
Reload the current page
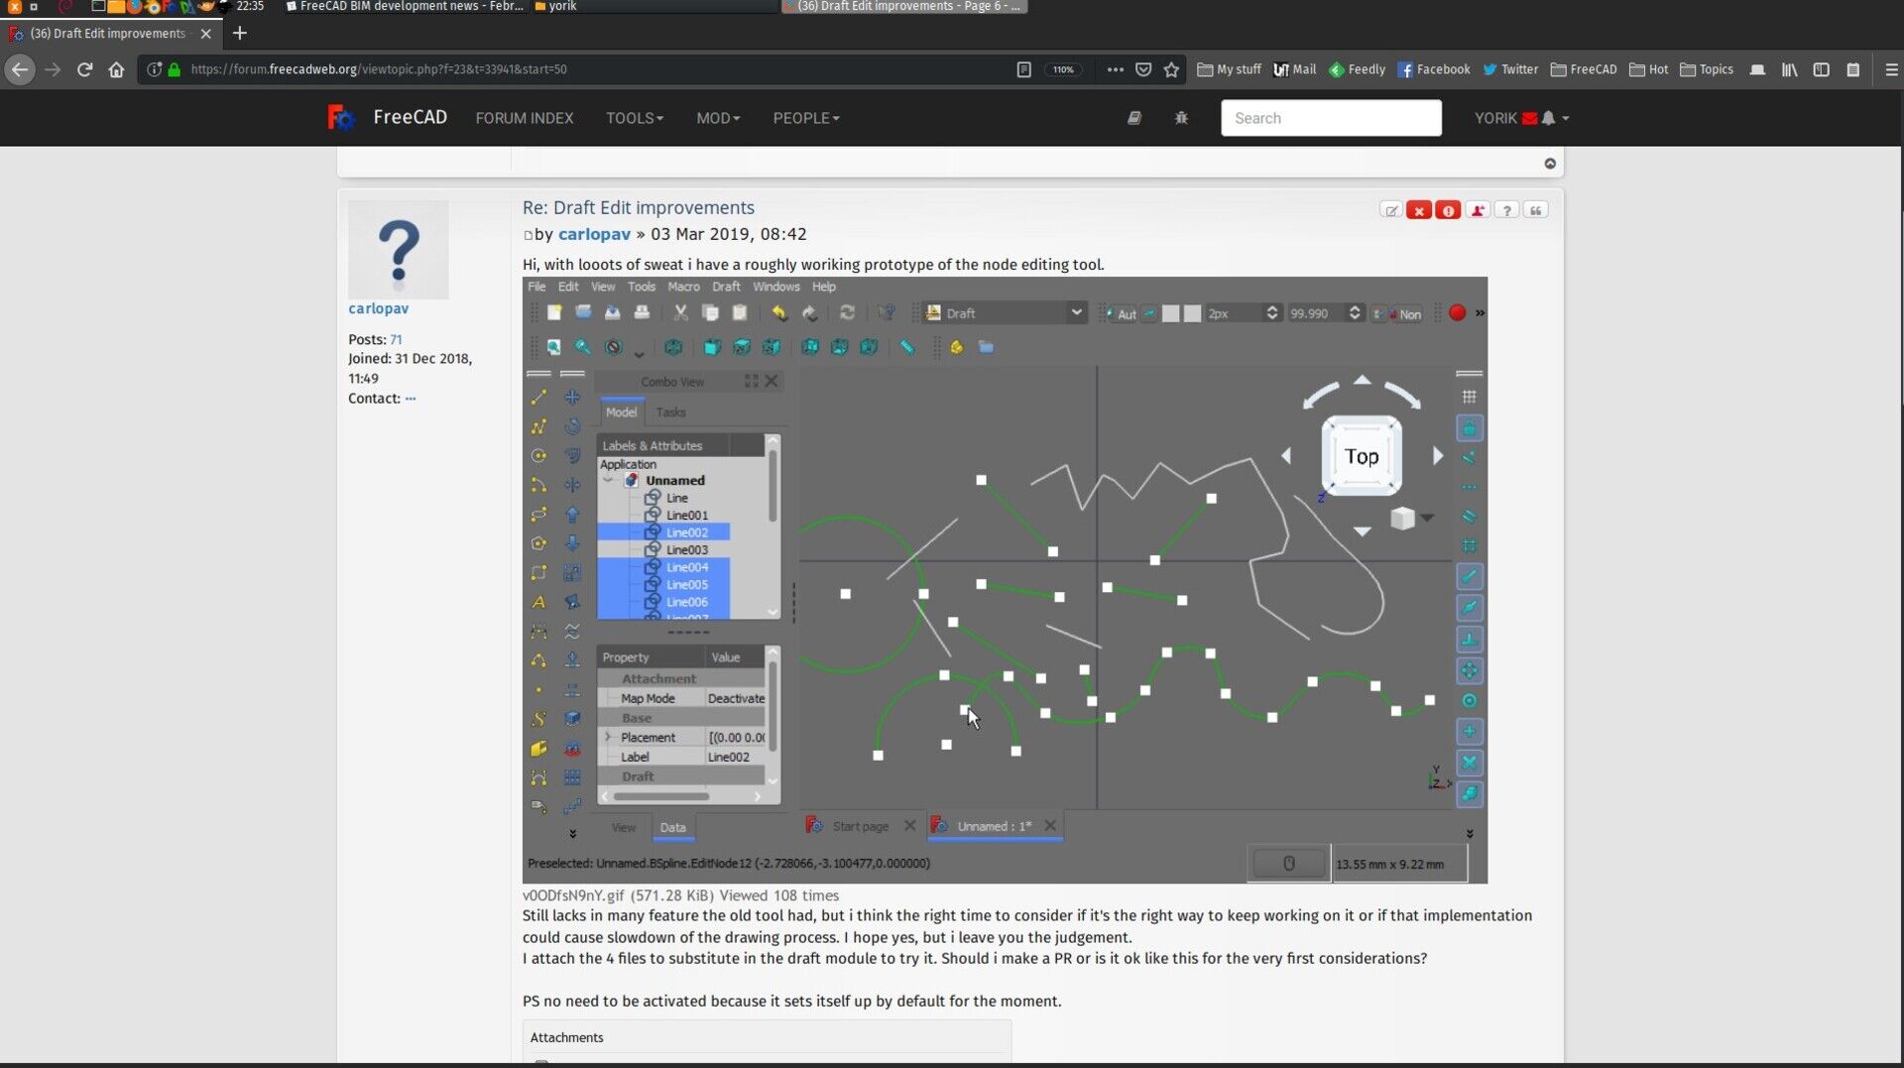[84, 69]
